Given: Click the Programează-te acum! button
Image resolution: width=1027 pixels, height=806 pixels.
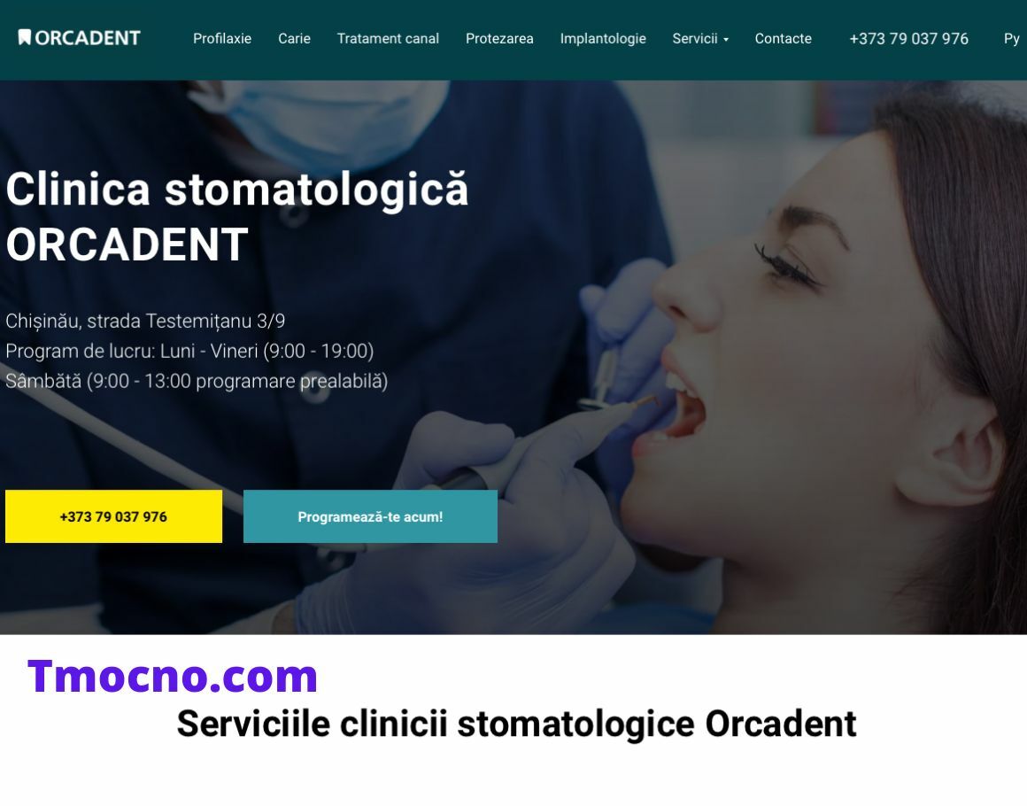Looking at the screenshot, I should point(370,516).
